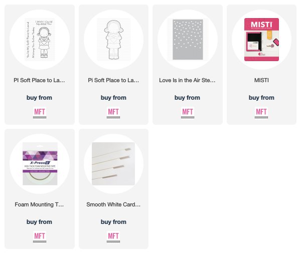Click 'buy from' under Love Is in the Air
This screenshot has height=255, width=301.
(x=187, y=98)
